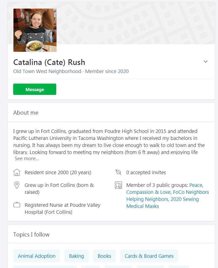
Task: Select the Animal Adoption topic tag
Action: tap(37, 256)
